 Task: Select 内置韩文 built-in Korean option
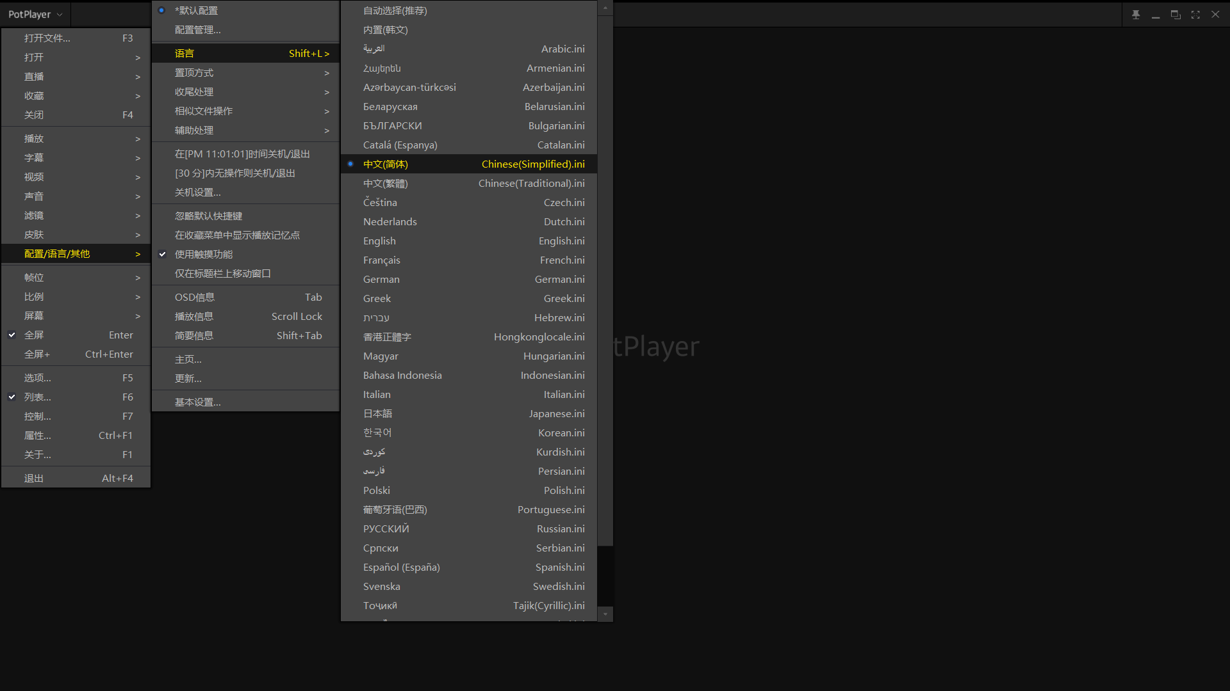pyautogui.click(x=385, y=29)
